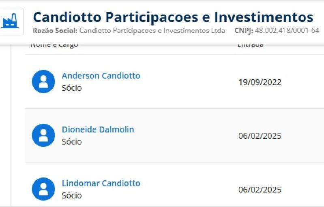Click the Razão Social label
Image resolution: width=324 pixels, height=207 pixels.
[x=55, y=30]
